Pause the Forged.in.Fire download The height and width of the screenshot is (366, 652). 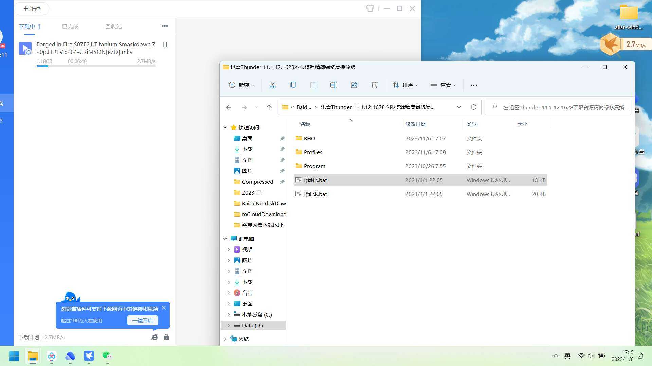pos(165,44)
